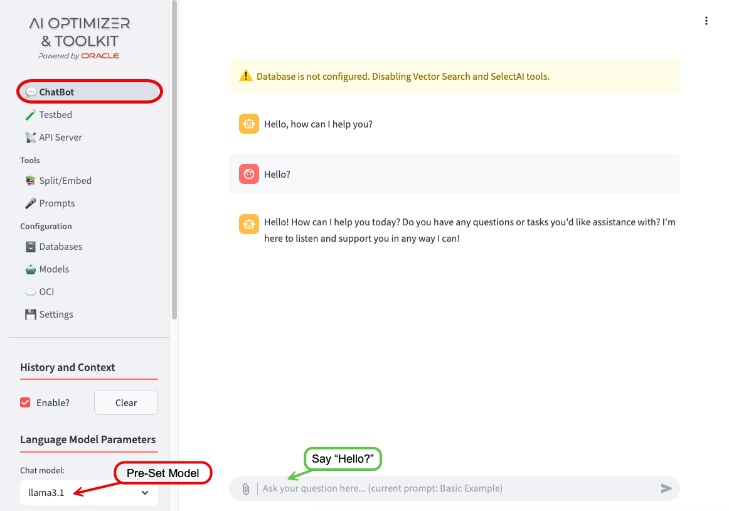This screenshot has height=511, width=729.
Task: Toggle the History Enable? checkbox
Action: (25, 402)
